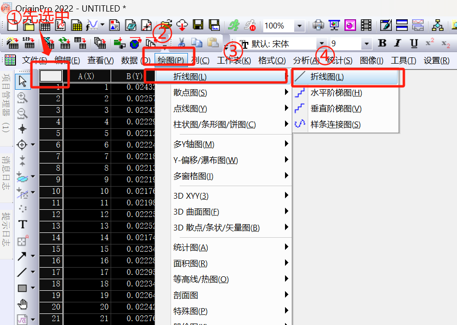Select the Text tool T icon
The image size is (457, 325).
coord(22,224)
